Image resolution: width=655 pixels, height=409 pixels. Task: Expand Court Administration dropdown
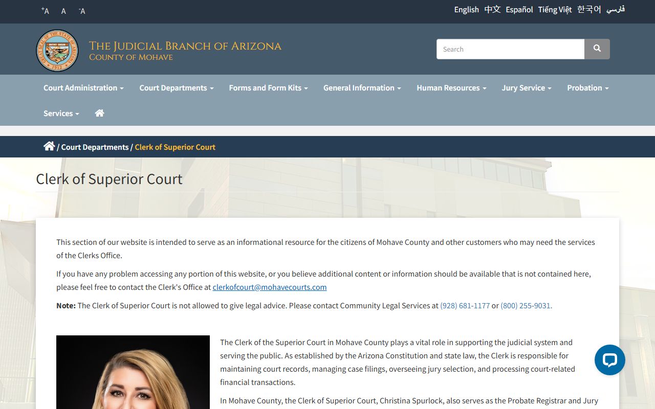(83, 88)
